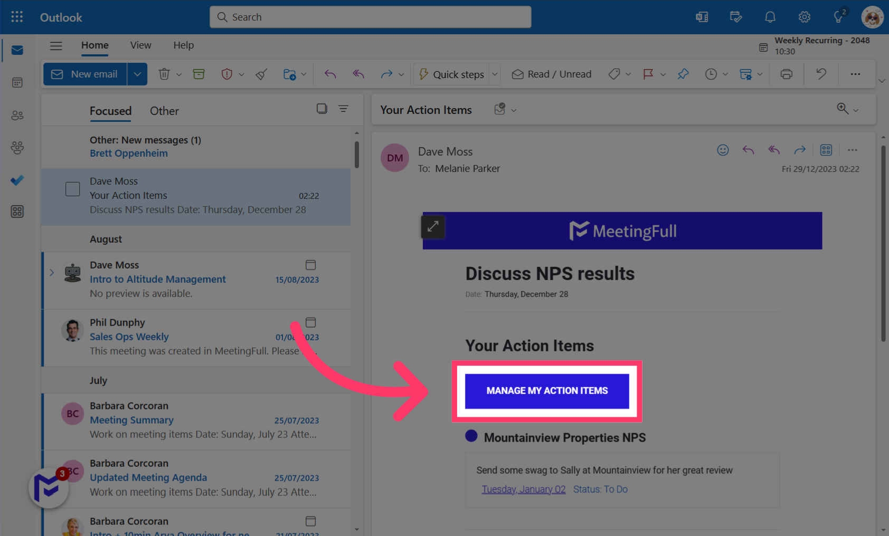Viewport: 889px width, 536px height.
Task: Flag the message in ribbon
Action: click(648, 74)
